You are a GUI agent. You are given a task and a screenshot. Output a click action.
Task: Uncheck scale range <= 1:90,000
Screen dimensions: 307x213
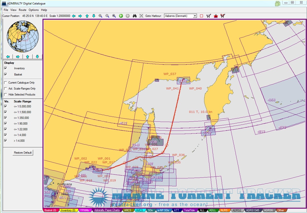point(5,123)
